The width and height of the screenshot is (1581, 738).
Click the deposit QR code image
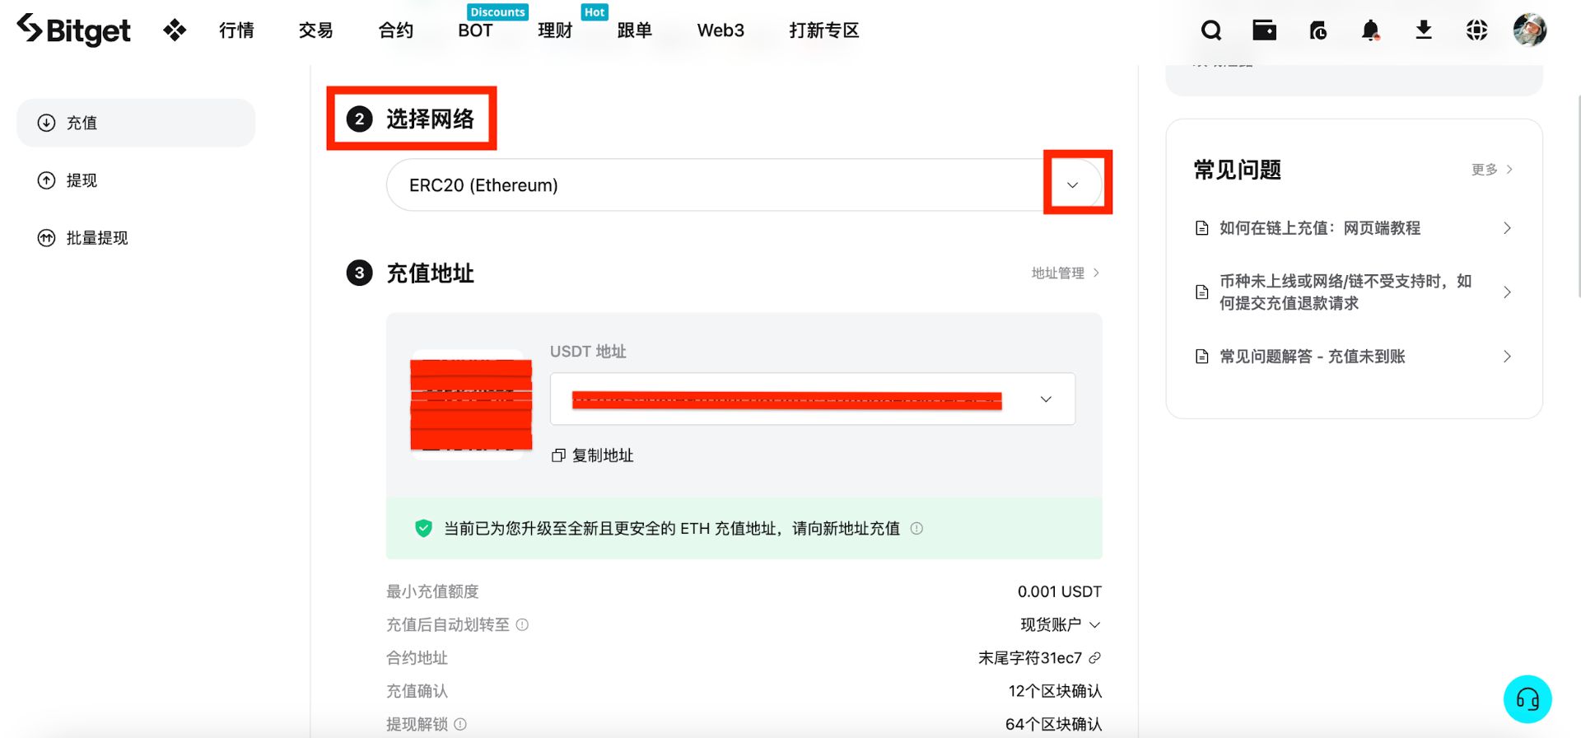coord(471,404)
